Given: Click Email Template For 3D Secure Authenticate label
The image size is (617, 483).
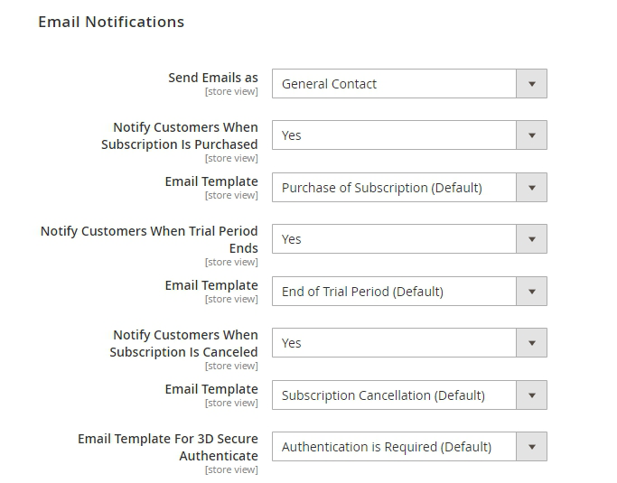Looking at the screenshot, I should click(x=169, y=447).
